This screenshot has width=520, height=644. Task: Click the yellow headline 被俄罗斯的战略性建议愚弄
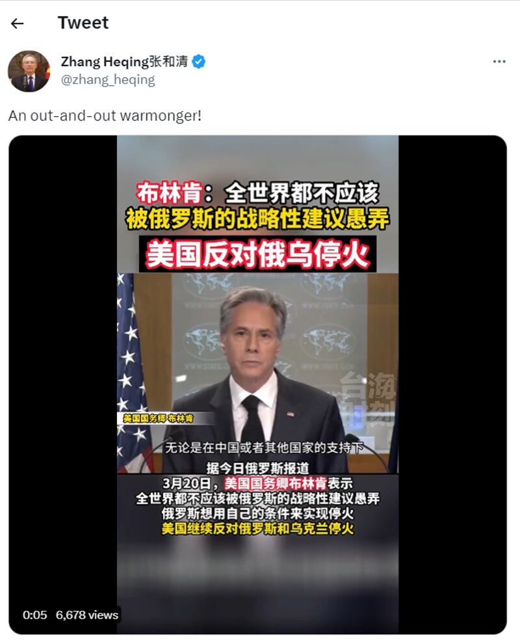[x=257, y=218]
